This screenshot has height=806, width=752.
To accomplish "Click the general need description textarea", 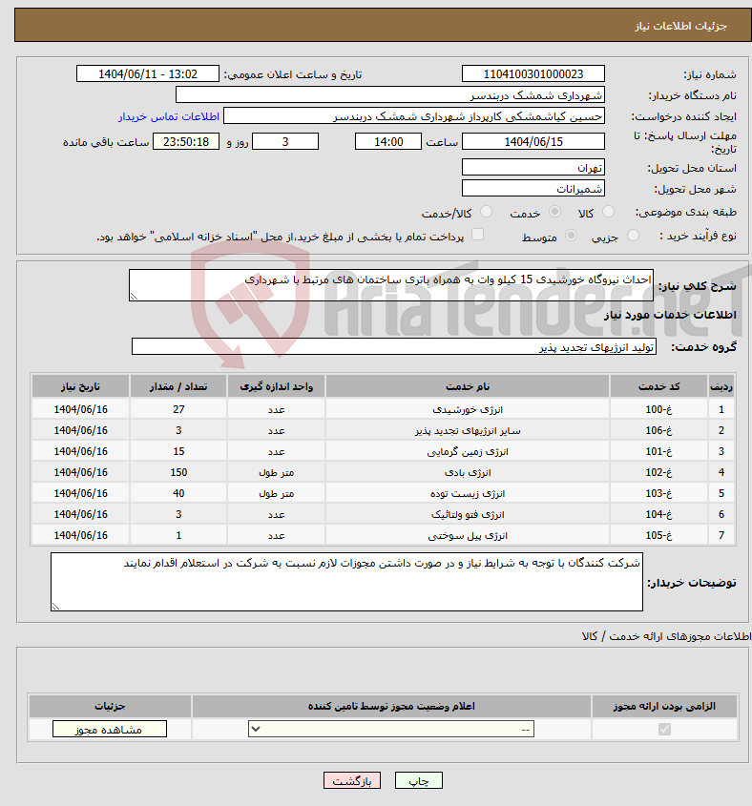I will (391, 285).
